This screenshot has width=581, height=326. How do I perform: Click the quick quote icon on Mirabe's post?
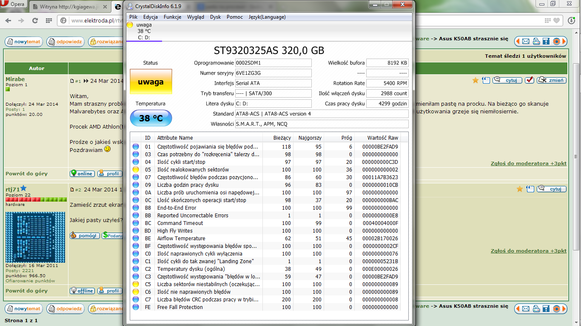(486, 80)
